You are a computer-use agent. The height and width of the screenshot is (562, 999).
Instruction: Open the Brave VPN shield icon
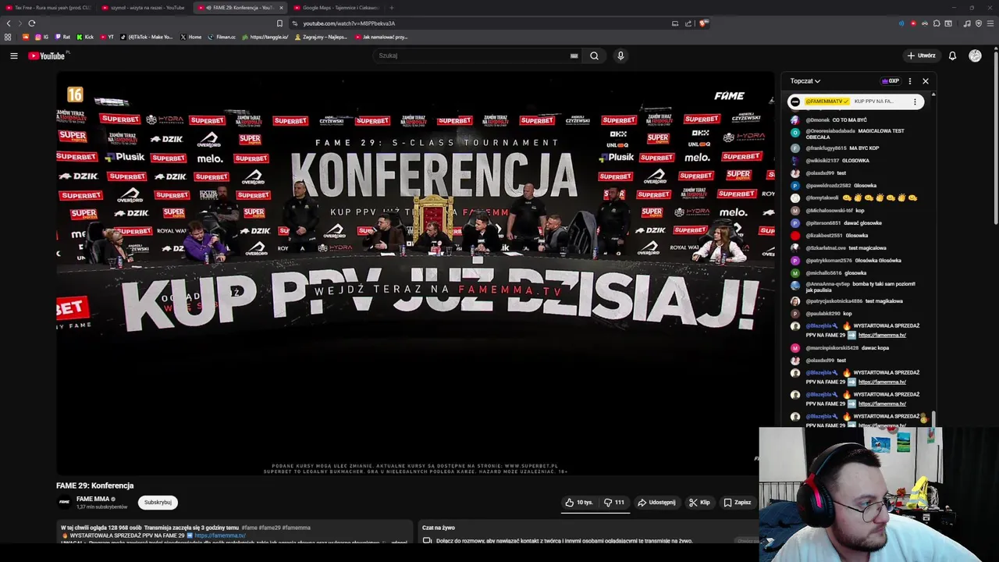point(979,23)
